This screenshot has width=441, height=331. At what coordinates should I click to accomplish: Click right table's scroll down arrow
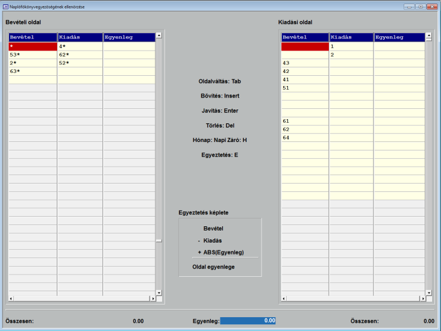(429, 293)
